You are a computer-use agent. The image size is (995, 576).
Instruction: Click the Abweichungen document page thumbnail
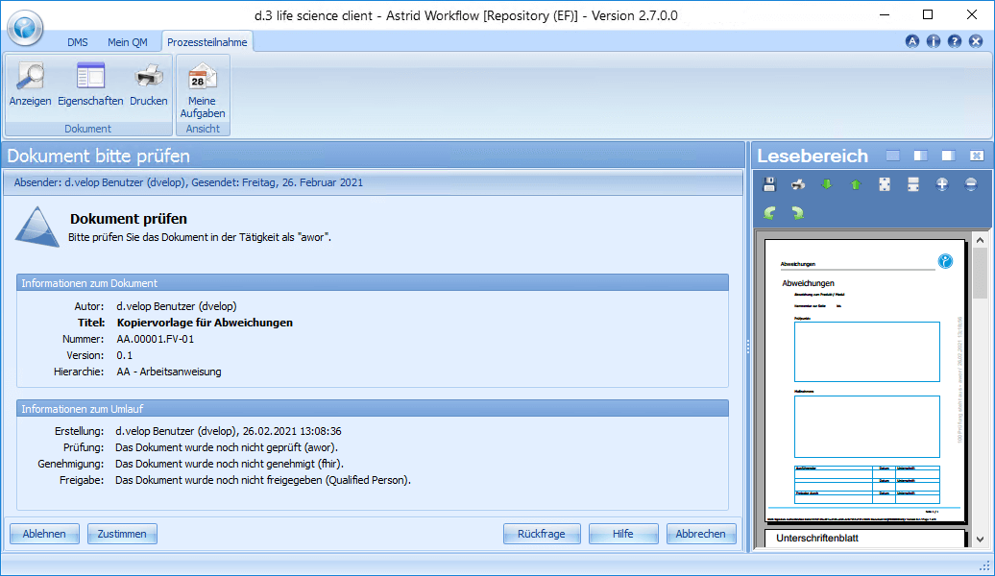(x=865, y=380)
